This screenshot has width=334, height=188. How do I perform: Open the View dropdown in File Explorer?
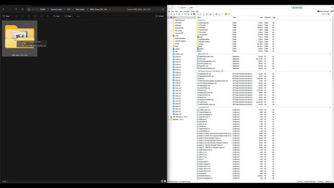click(x=68, y=16)
